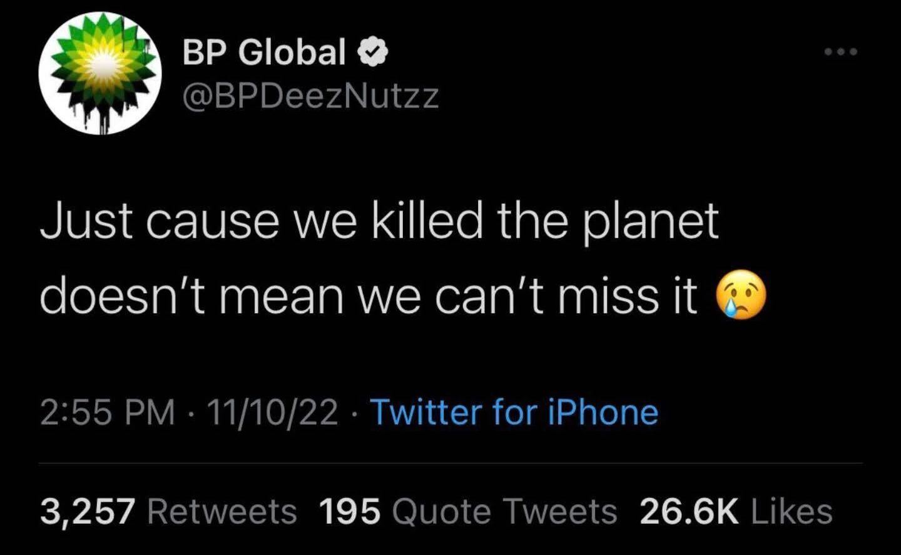Click the Twitter for iPhone source link

point(514,412)
